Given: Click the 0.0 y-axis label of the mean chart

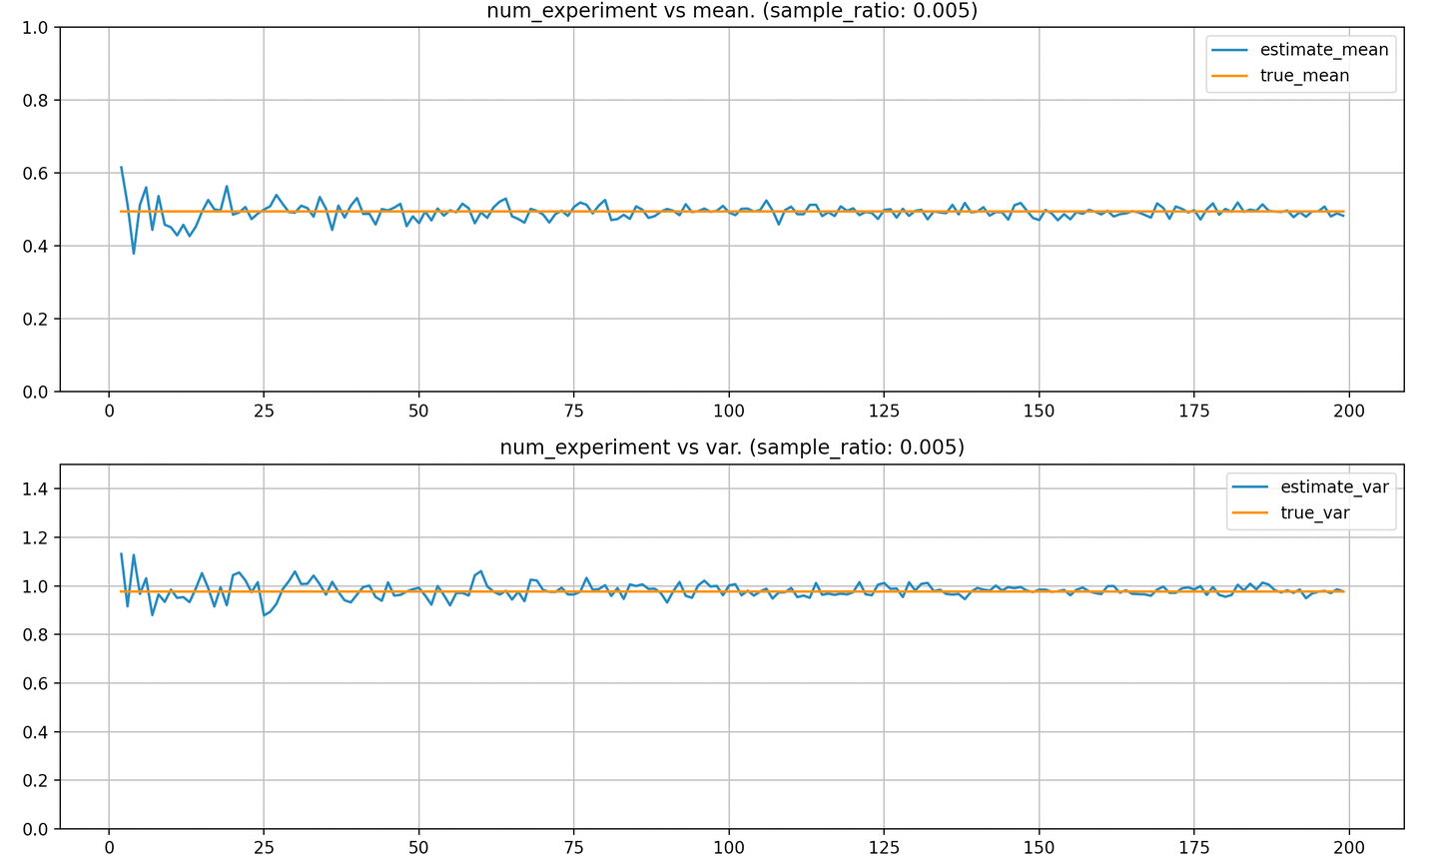Looking at the screenshot, I should click(x=35, y=393).
